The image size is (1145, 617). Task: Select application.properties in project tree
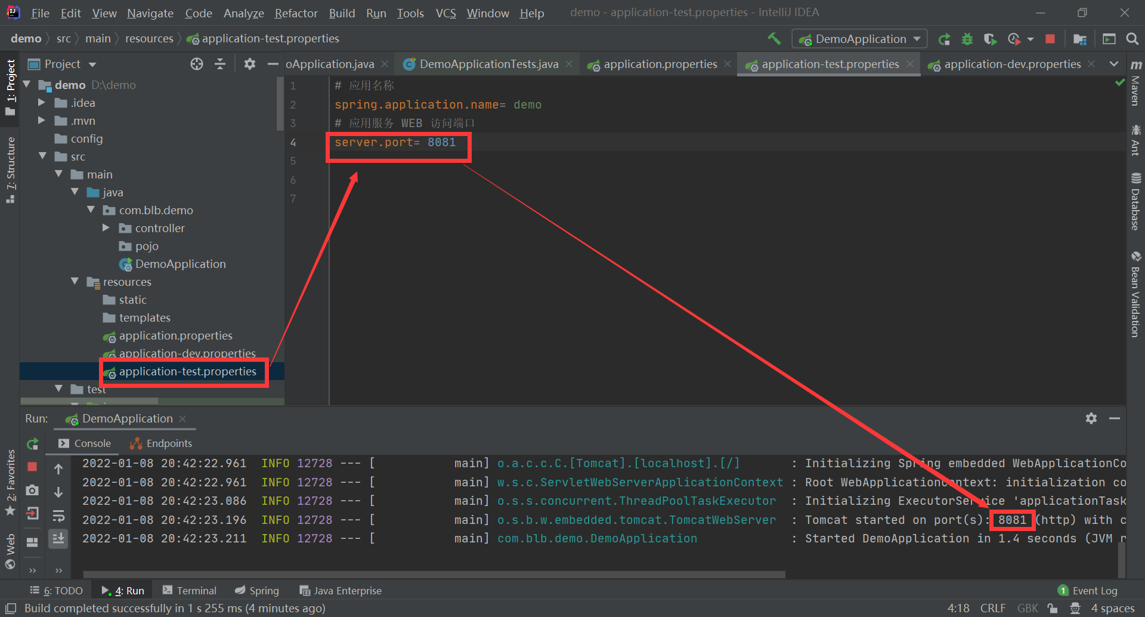(x=175, y=335)
